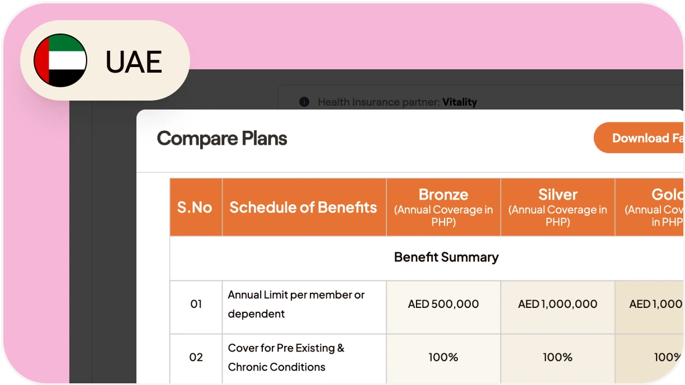Click the S.No column header
The width and height of the screenshot is (685, 385).
coord(196,207)
